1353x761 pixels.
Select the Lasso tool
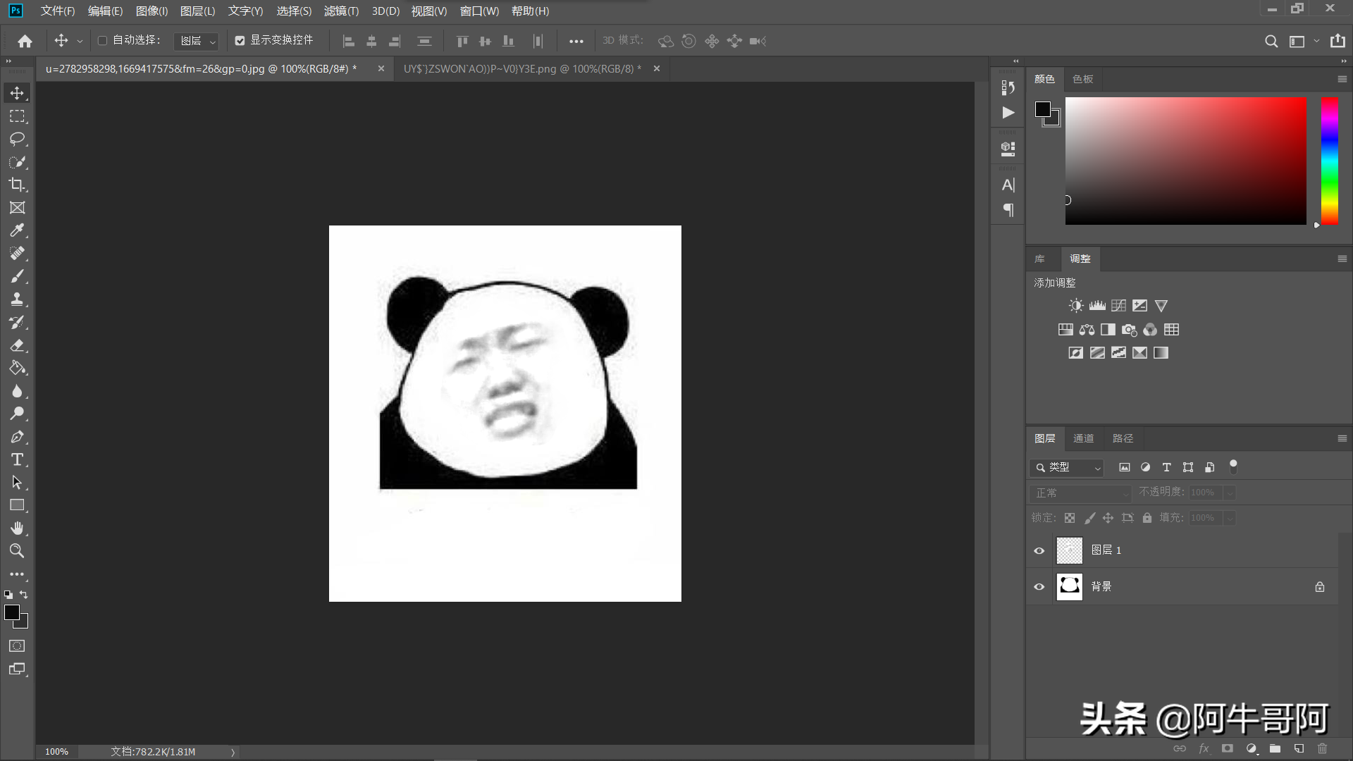pos(17,139)
